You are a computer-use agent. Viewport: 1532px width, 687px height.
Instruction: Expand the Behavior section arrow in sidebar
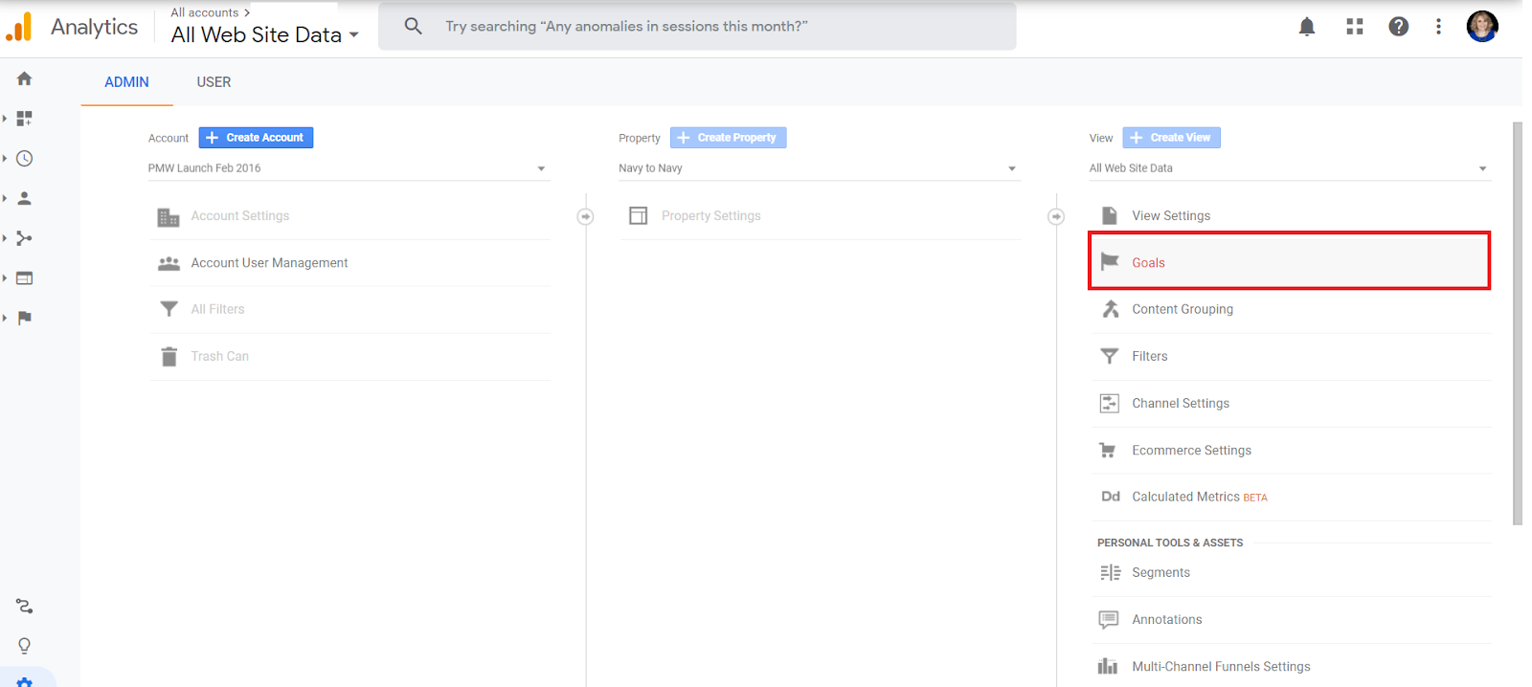[5, 278]
